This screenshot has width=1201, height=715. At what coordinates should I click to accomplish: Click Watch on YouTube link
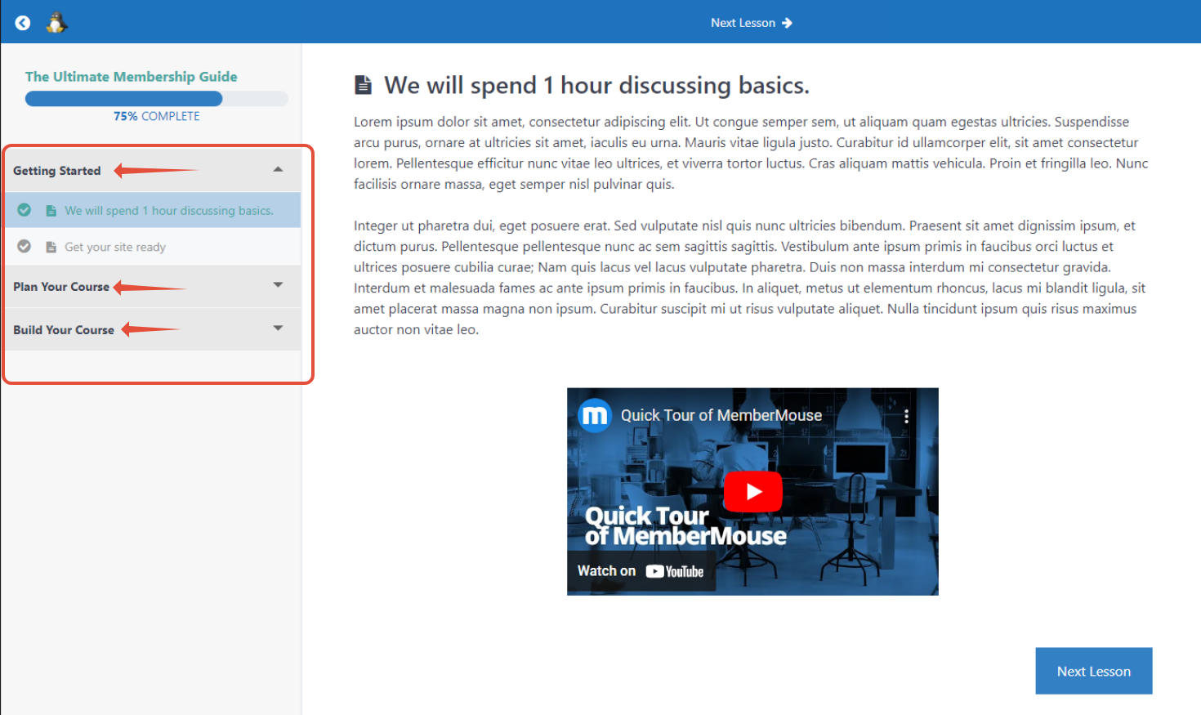click(x=641, y=571)
